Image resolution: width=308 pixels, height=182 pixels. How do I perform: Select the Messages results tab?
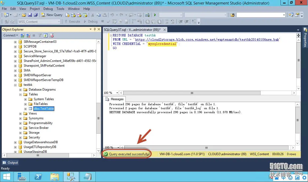114,99
